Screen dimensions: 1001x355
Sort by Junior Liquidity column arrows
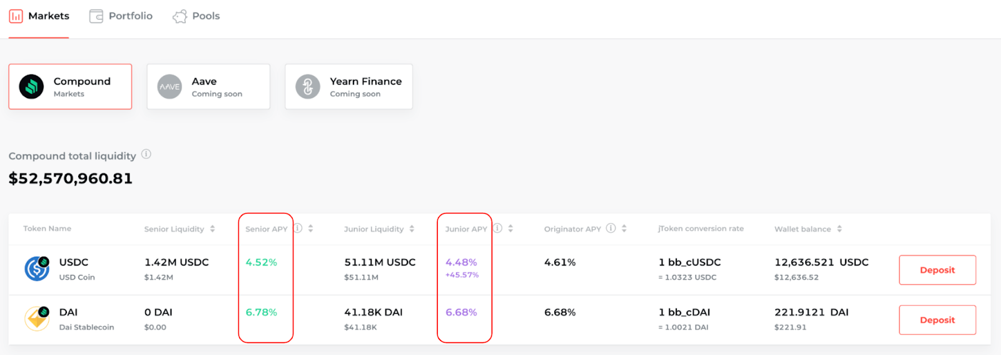(412, 229)
